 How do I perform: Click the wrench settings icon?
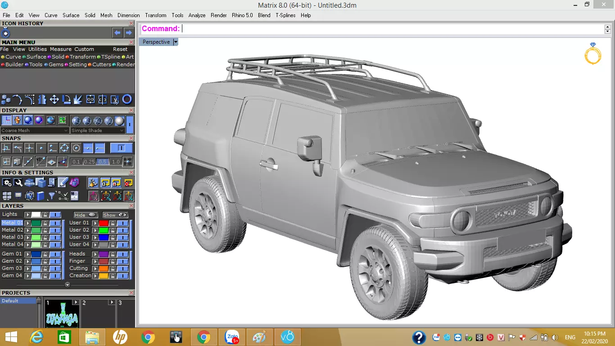pyautogui.click(x=18, y=182)
